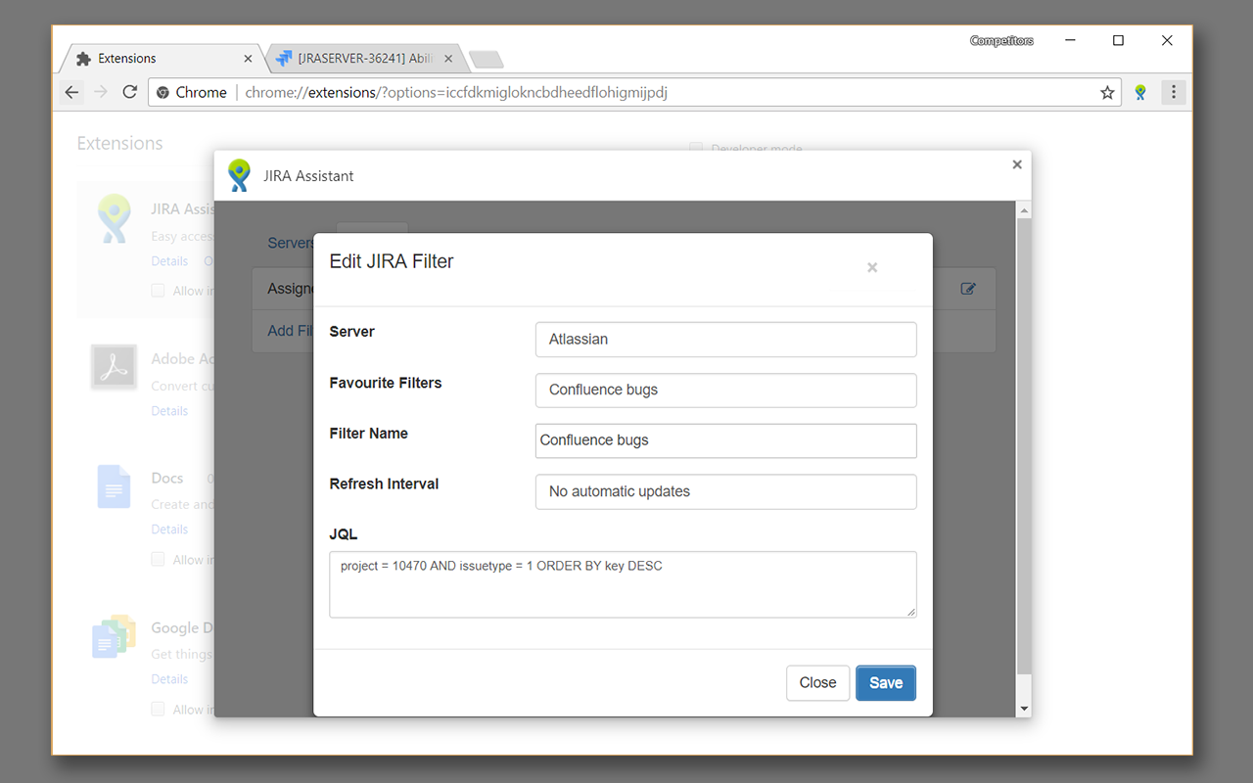Open the Server dropdown showing Atlassian
This screenshot has height=783, width=1253.
coord(725,340)
